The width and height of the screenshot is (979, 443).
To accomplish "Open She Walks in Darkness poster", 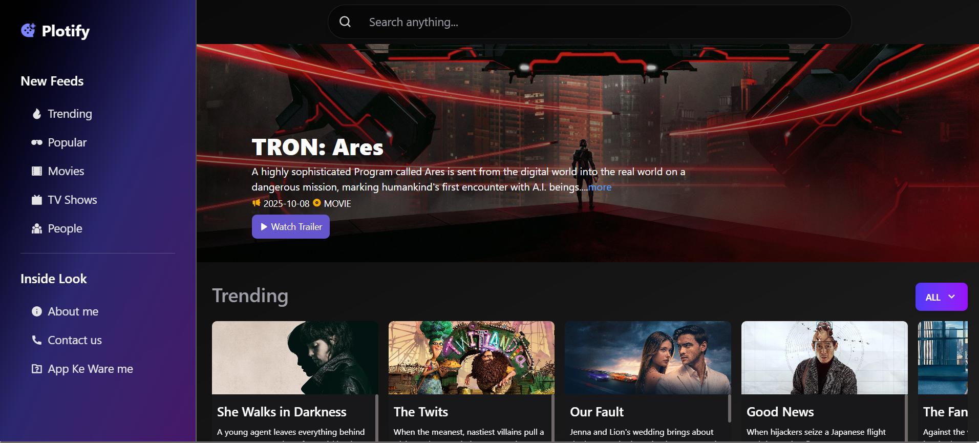I will point(295,357).
